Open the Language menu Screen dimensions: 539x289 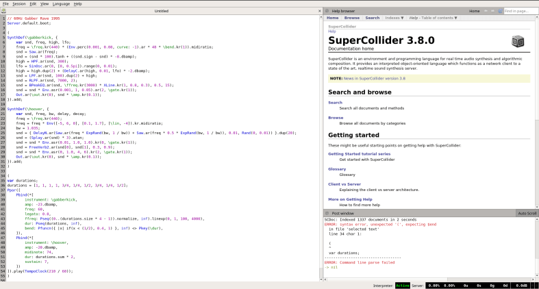pyautogui.click(x=61, y=3)
